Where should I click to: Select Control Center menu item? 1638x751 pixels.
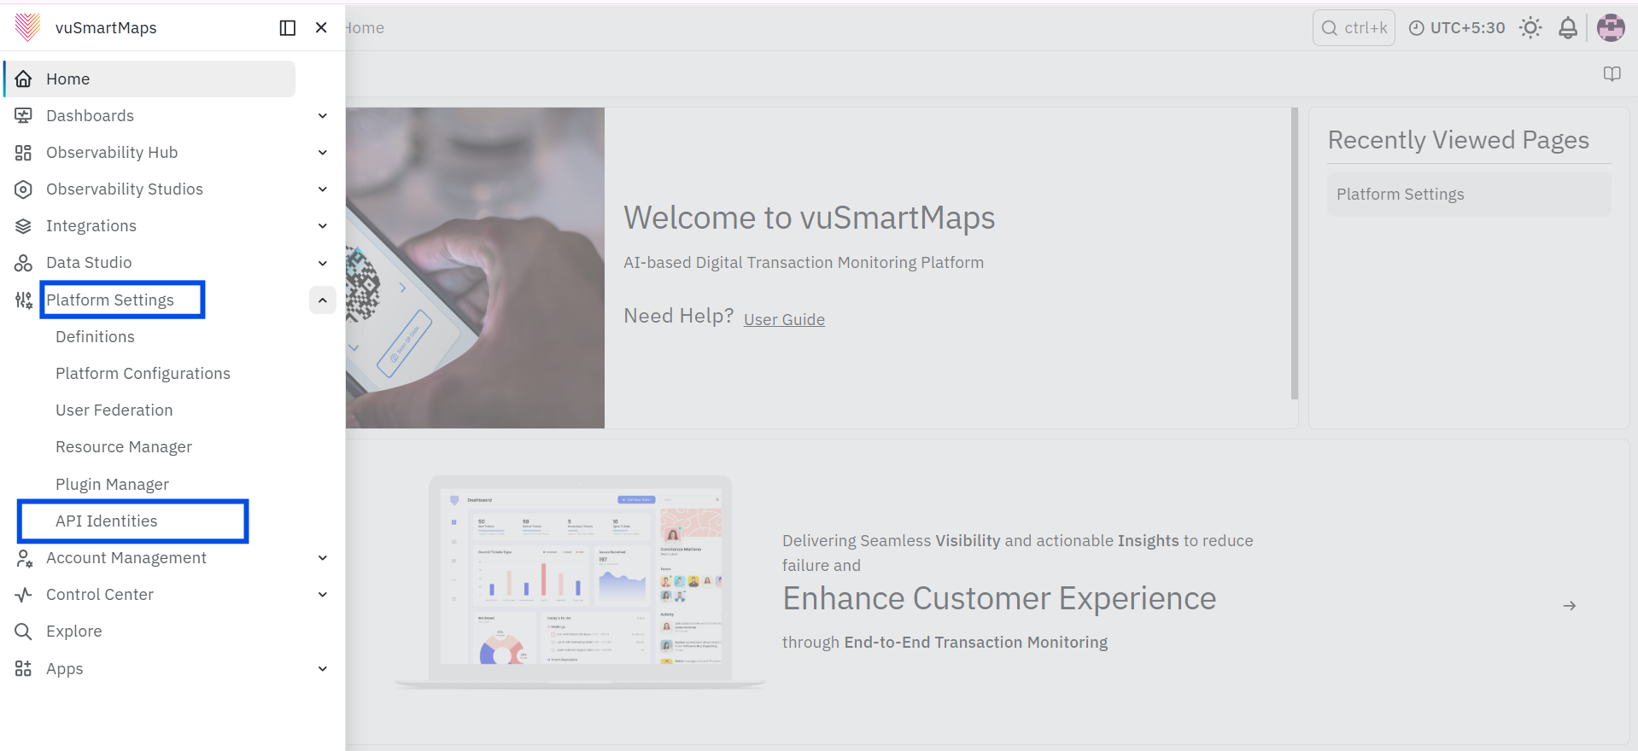100,595
